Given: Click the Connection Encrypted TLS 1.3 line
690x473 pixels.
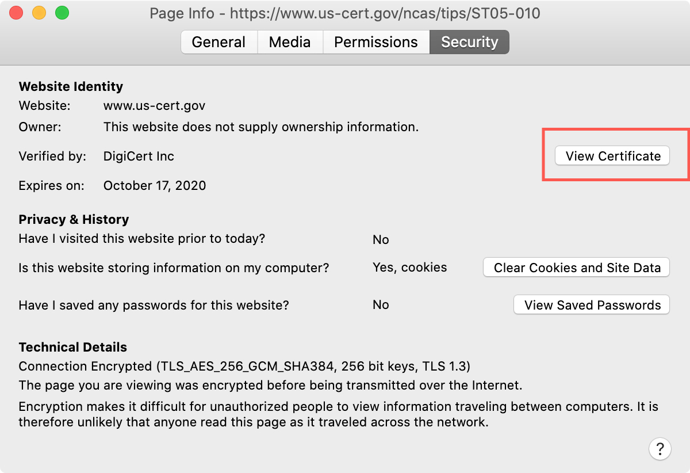Looking at the screenshot, I should pyautogui.click(x=244, y=367).
